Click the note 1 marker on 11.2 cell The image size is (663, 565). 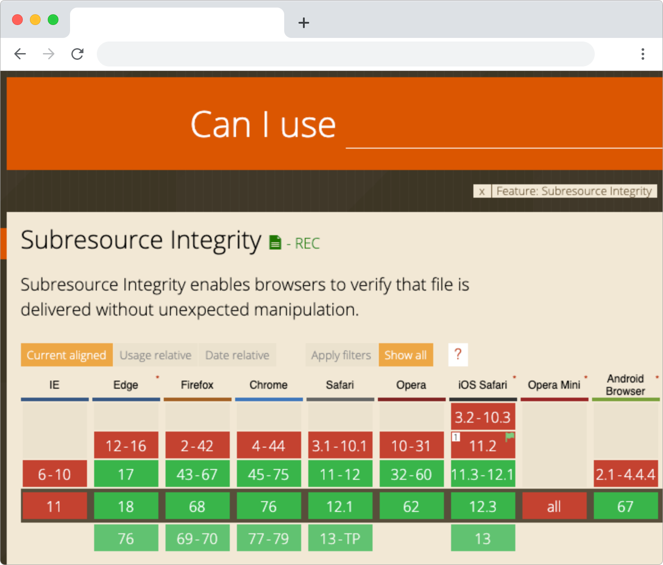coord(456,437)
